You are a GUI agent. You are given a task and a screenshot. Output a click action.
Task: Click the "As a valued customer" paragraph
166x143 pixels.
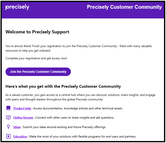pos(80,97)
